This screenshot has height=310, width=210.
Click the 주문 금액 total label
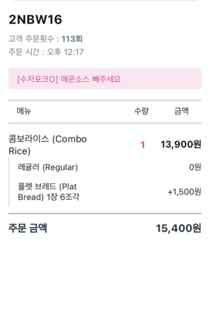28,228
